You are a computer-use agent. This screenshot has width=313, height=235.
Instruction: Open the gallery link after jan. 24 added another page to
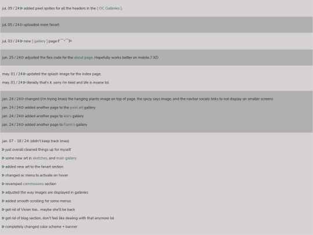[x=67, y=116]
